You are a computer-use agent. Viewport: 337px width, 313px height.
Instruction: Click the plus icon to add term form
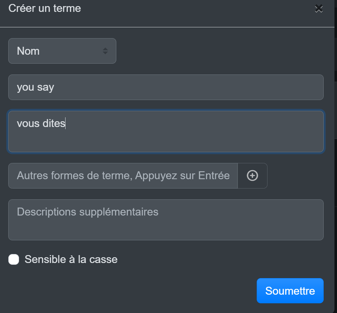[x=252, y=176]
